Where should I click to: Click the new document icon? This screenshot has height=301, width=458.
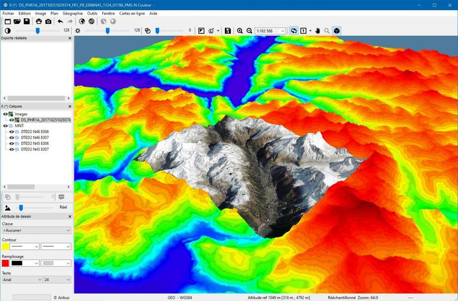pyautogui.click(x=8, y=21)
